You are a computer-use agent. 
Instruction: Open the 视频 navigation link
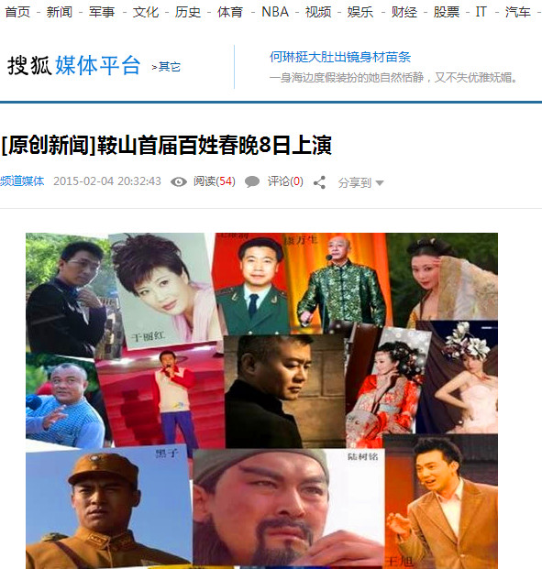318,12
